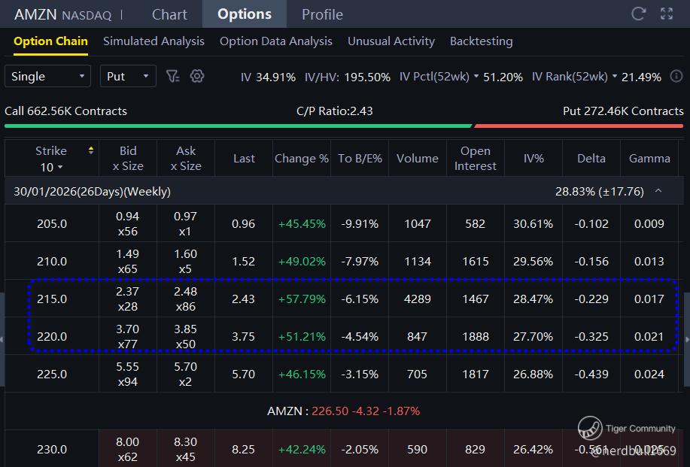Click the Tiger Community logo

(x=591, y=429)
